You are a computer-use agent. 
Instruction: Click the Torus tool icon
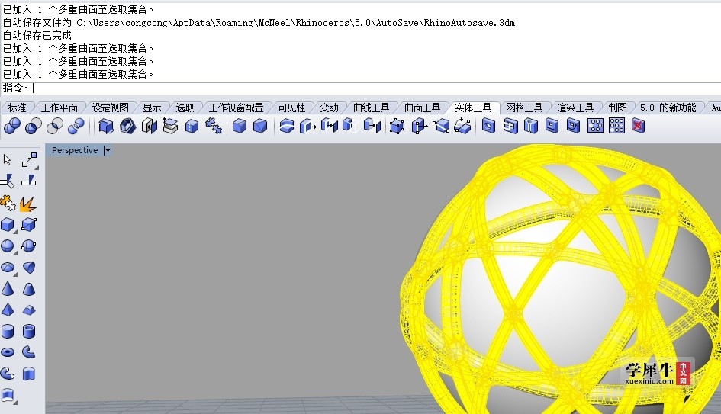coord(8,352)
